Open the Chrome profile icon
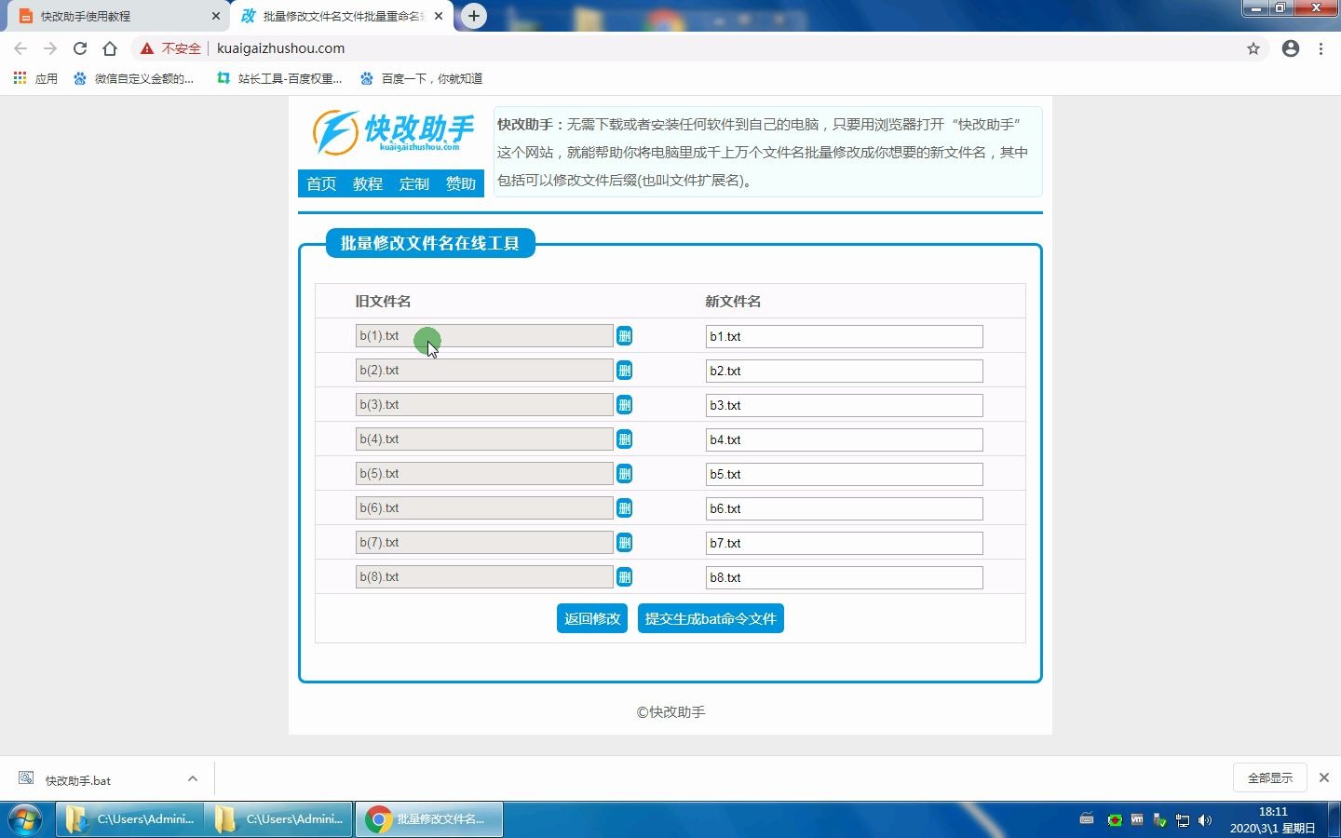 pos(1291,48)
